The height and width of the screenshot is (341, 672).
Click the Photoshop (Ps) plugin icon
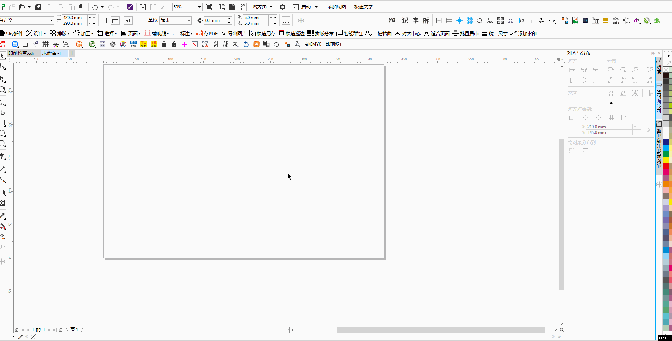585,20
